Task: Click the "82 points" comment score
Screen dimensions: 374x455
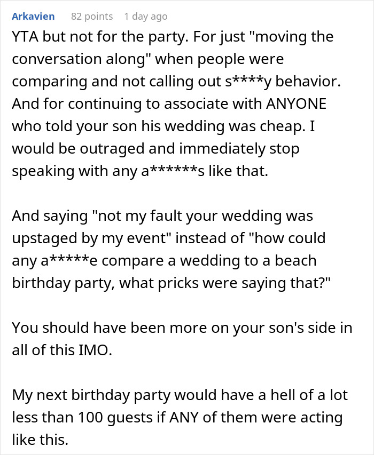Action: [91, 17]
